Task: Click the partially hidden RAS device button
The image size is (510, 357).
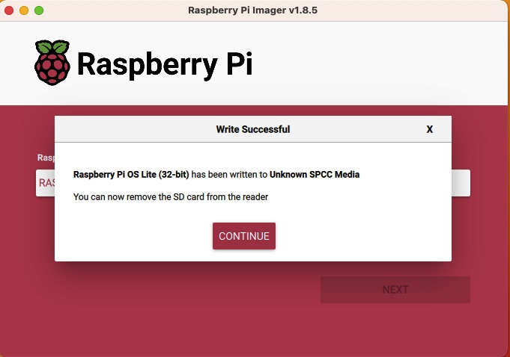Action: [x=45, y=183]
